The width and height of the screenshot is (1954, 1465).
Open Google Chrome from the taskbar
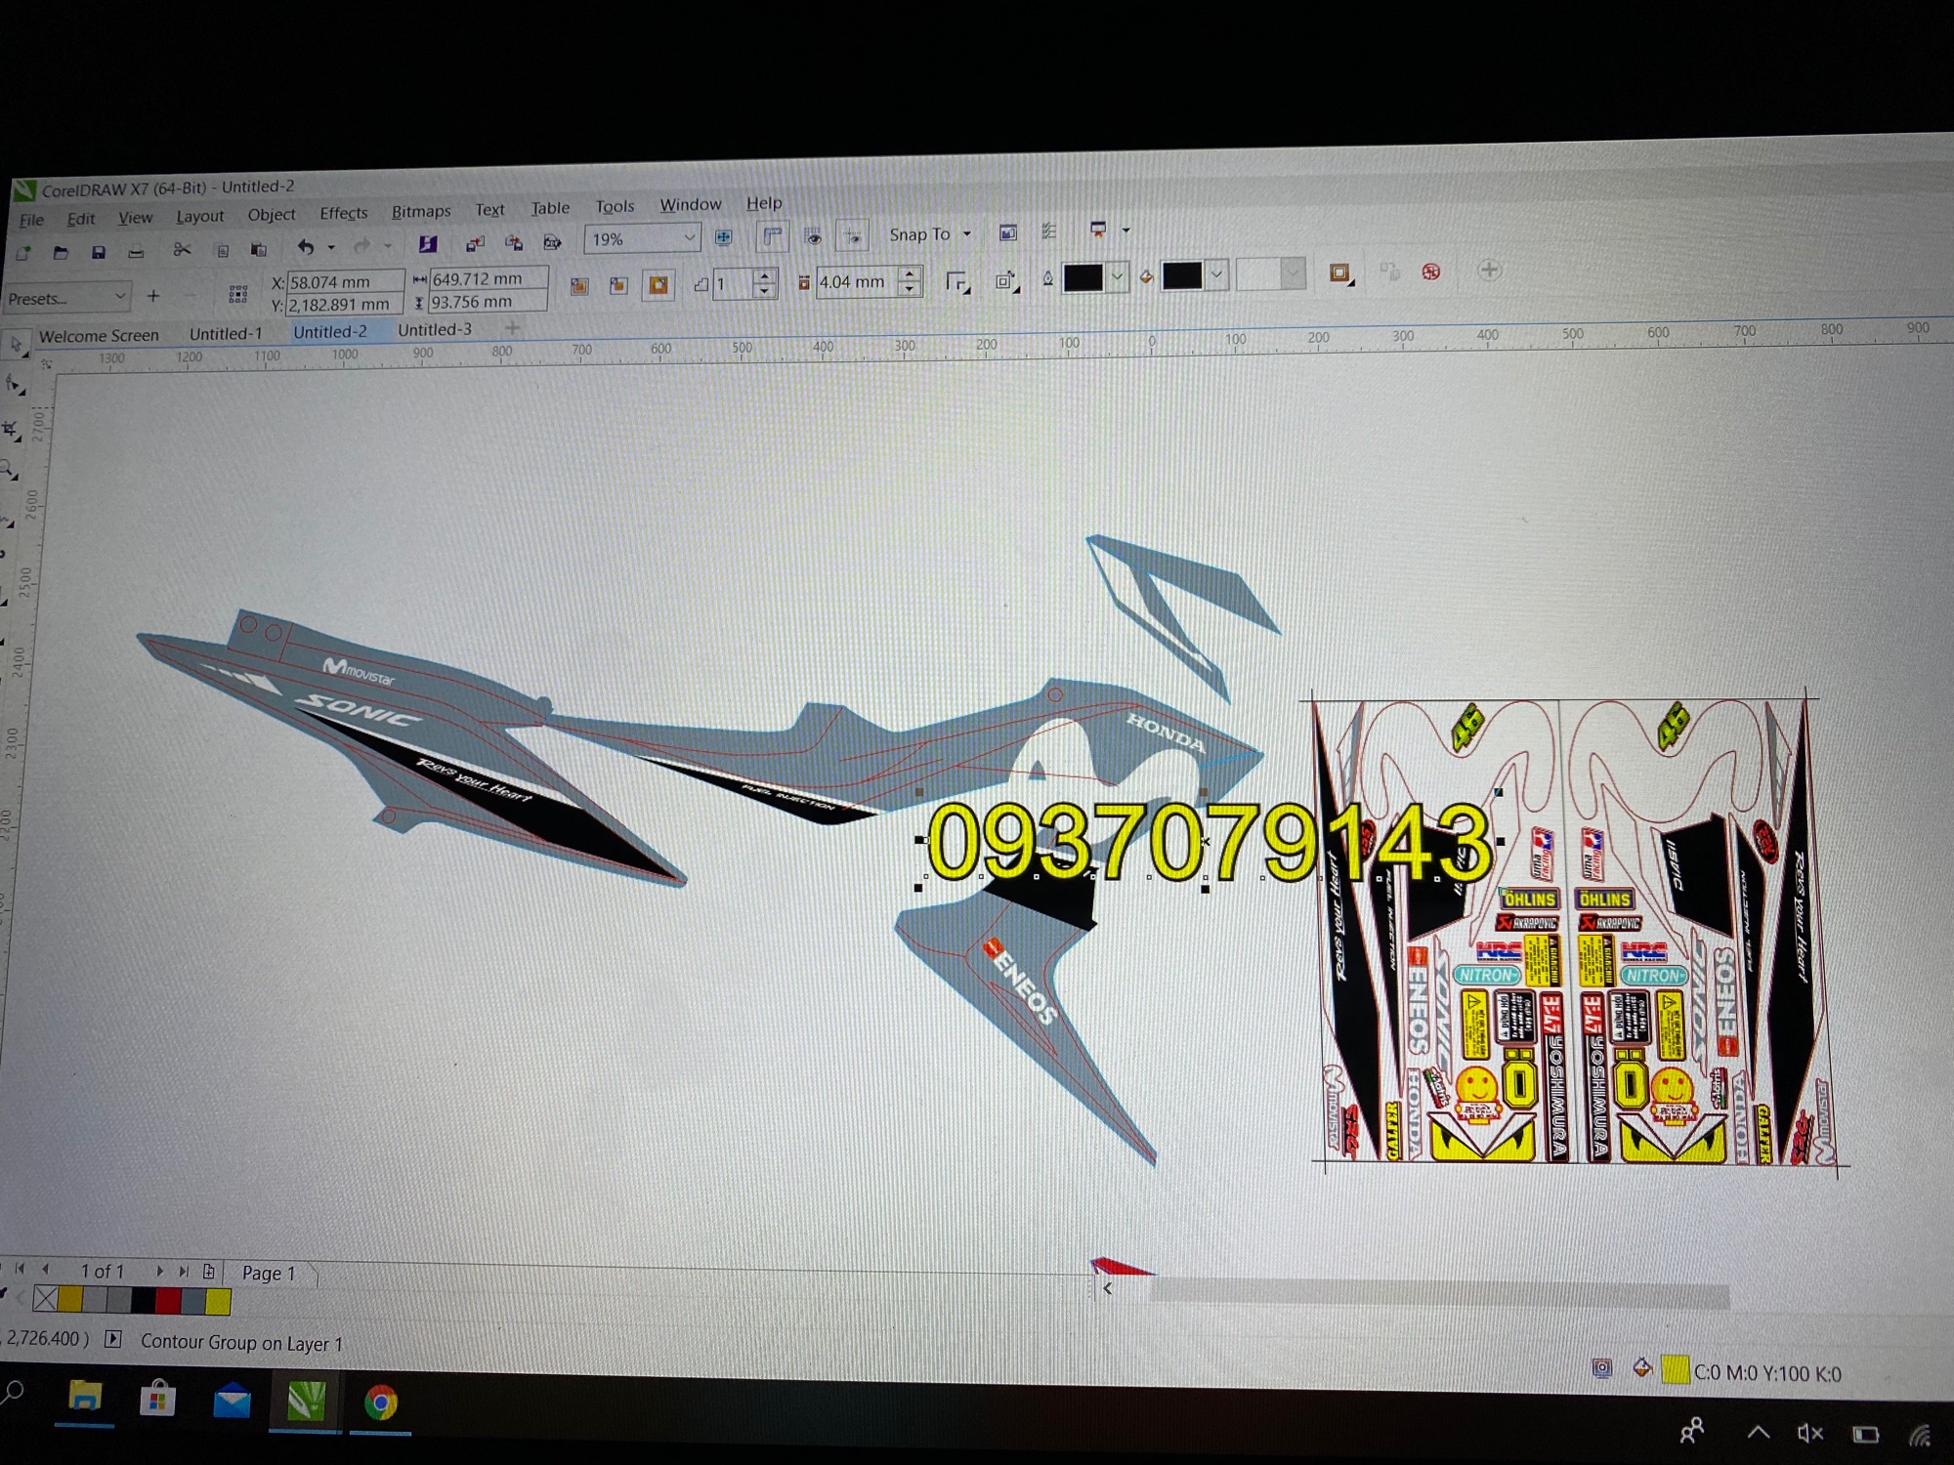[x=380, y=1402]
